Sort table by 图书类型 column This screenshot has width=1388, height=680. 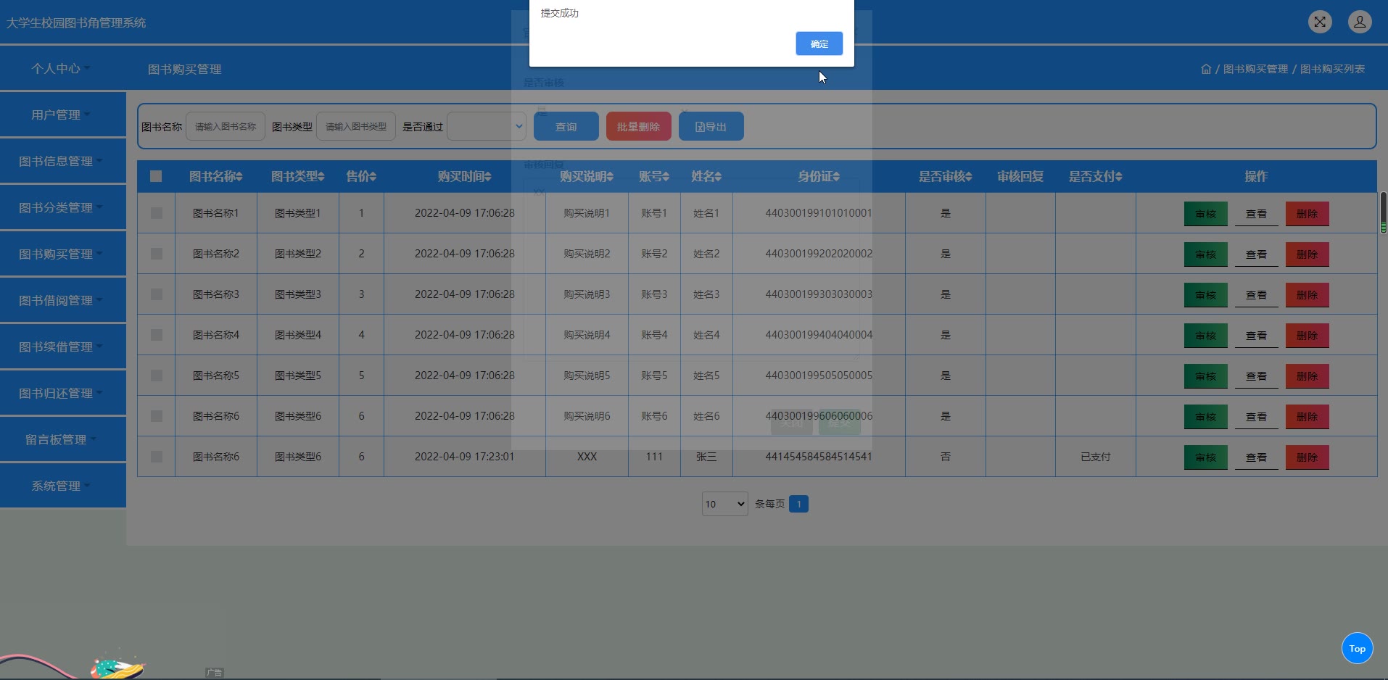click(298, 176)
